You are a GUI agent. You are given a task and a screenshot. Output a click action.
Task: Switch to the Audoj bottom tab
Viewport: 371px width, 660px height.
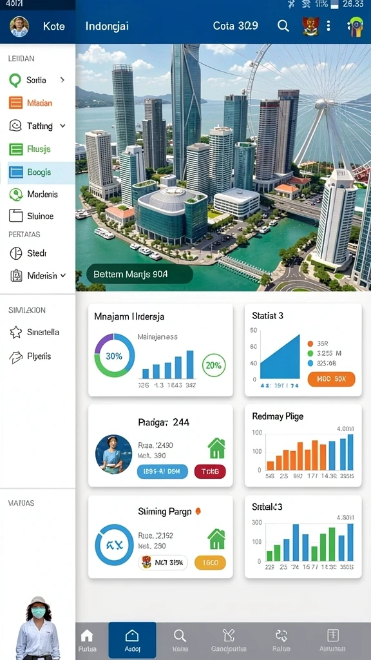(132, 640)
